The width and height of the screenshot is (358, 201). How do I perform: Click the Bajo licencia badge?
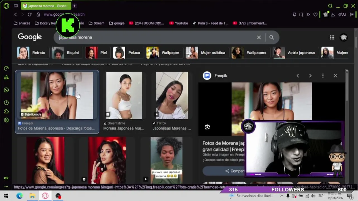[x=31, y=114]
